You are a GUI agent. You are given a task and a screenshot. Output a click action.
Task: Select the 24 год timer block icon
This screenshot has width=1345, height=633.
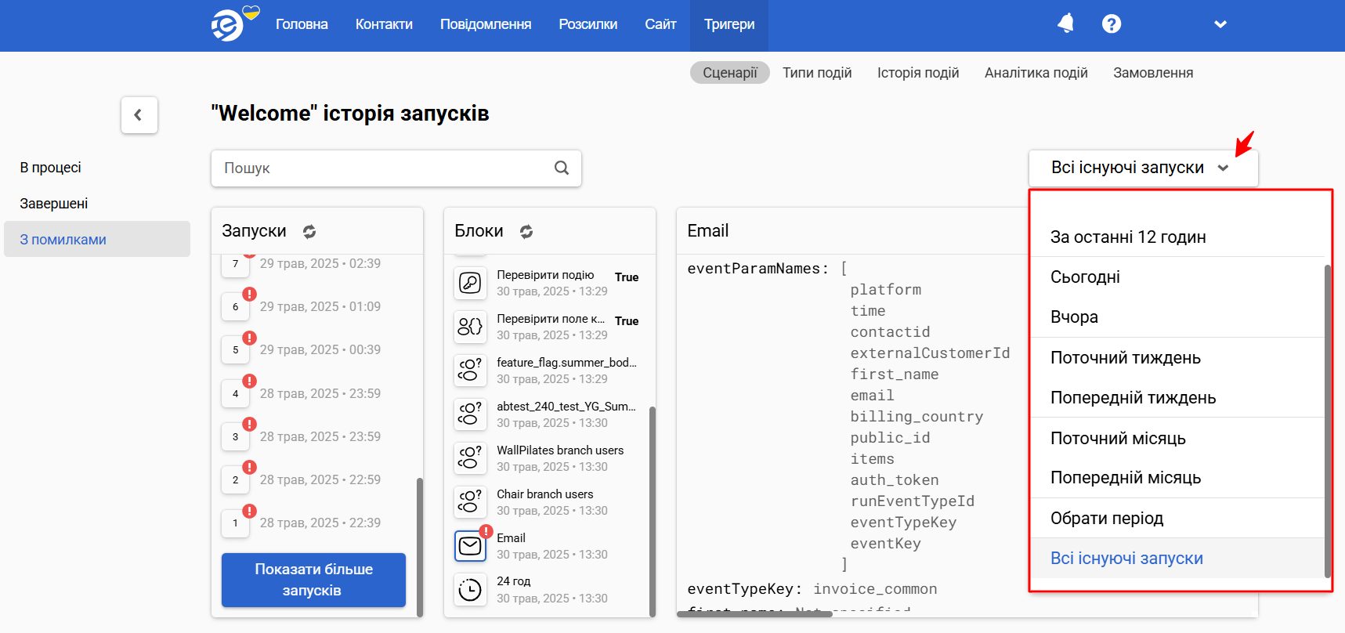(x=470, y=589)
